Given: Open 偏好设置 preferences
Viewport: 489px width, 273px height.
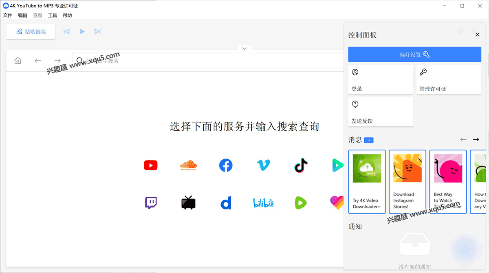Looking at the screenshot, I should [x=415, y=55].
